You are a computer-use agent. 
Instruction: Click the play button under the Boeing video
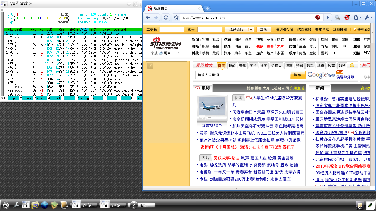[202, 118]
